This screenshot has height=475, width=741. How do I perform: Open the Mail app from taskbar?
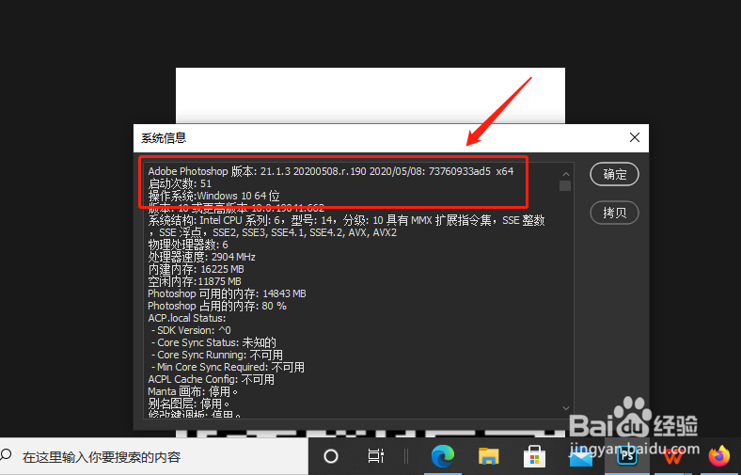tap(581, 457)
